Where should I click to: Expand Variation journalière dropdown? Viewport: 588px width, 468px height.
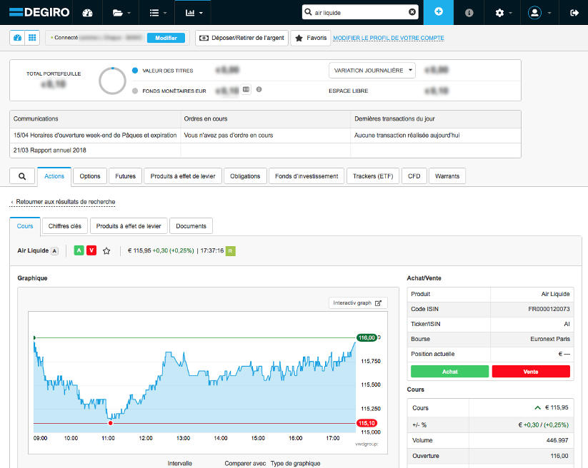(x=372, y=71)
